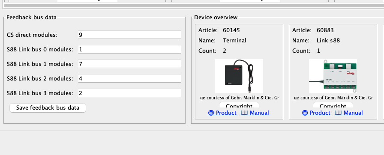Click the CS direct modules label

pyautogui.click(x=32, y=35)
